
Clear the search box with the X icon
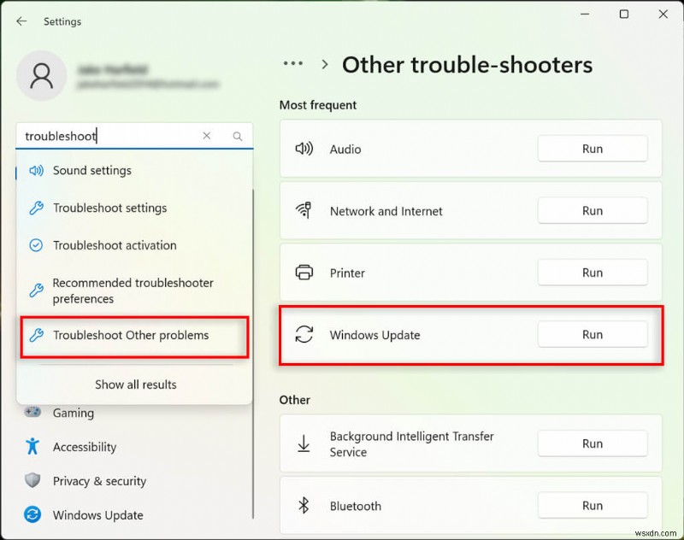pyautogui.click(x=207, y=136)
